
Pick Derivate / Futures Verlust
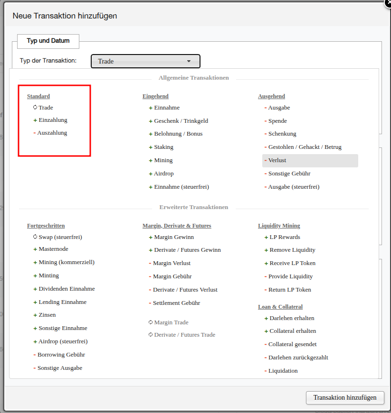click(x=185, y=289)
